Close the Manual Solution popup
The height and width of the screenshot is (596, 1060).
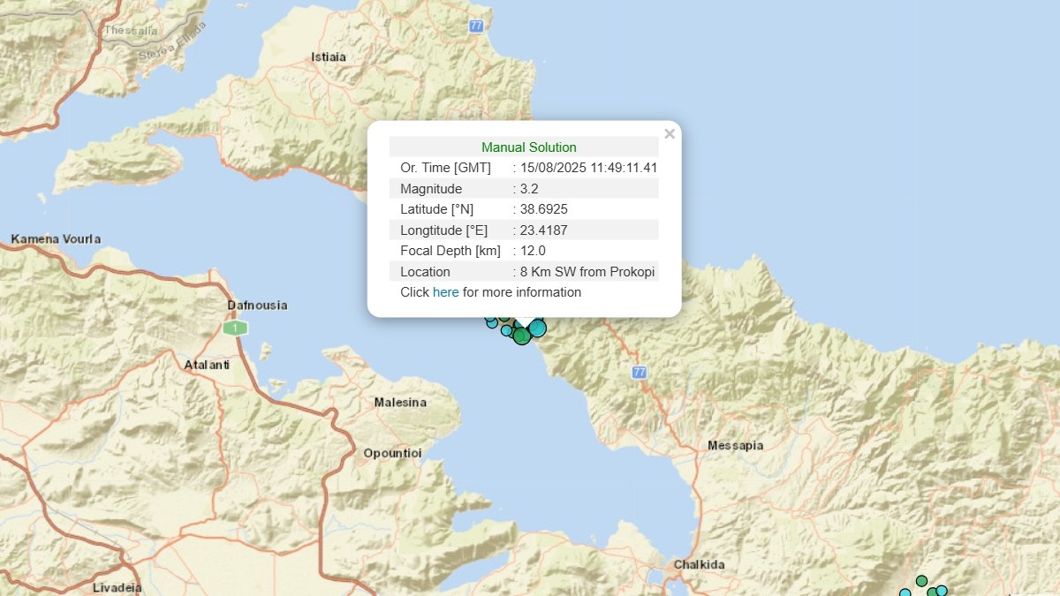tap(669, 134)
